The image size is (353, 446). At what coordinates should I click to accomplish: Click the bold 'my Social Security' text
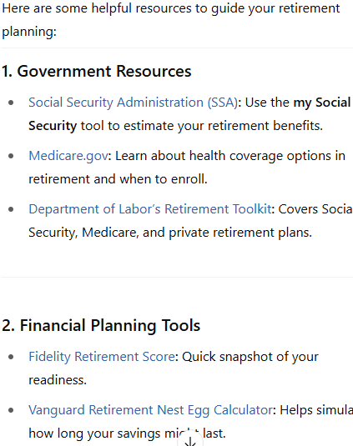click(x=189, y=114)
